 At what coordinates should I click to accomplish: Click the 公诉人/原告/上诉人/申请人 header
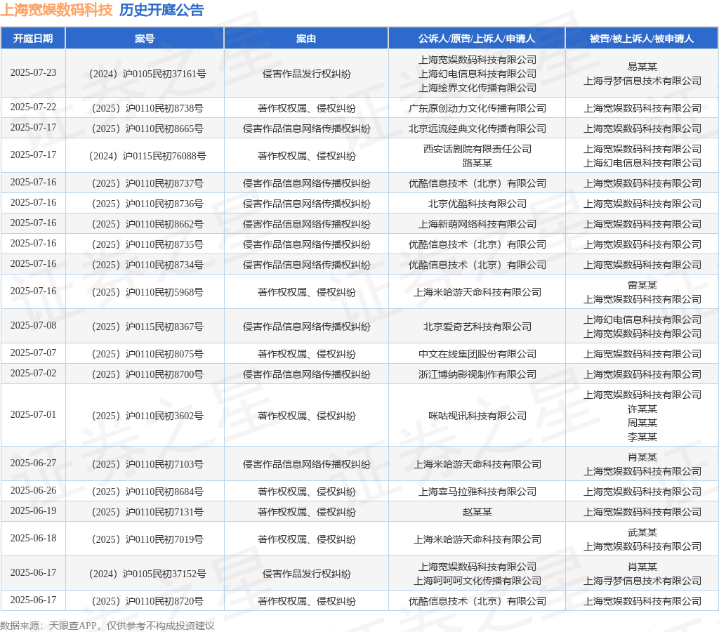tap(477, 39)
